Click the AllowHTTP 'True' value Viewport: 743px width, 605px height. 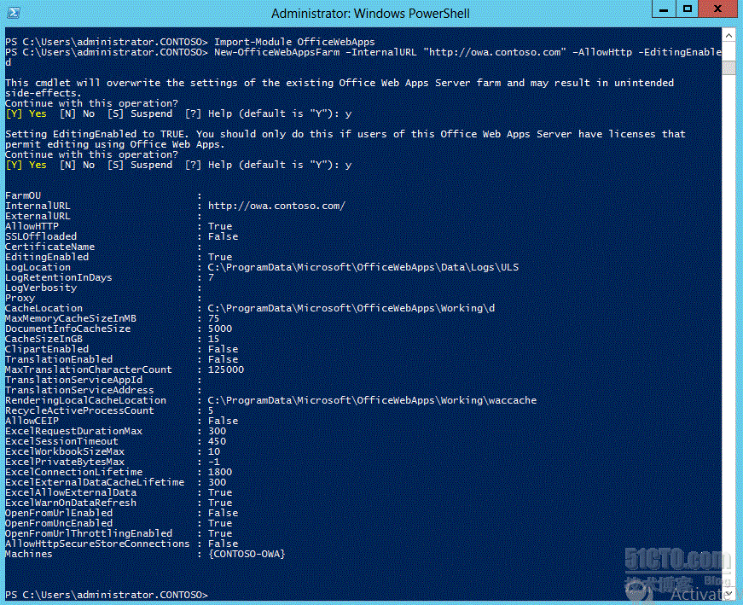pos(220,226)
